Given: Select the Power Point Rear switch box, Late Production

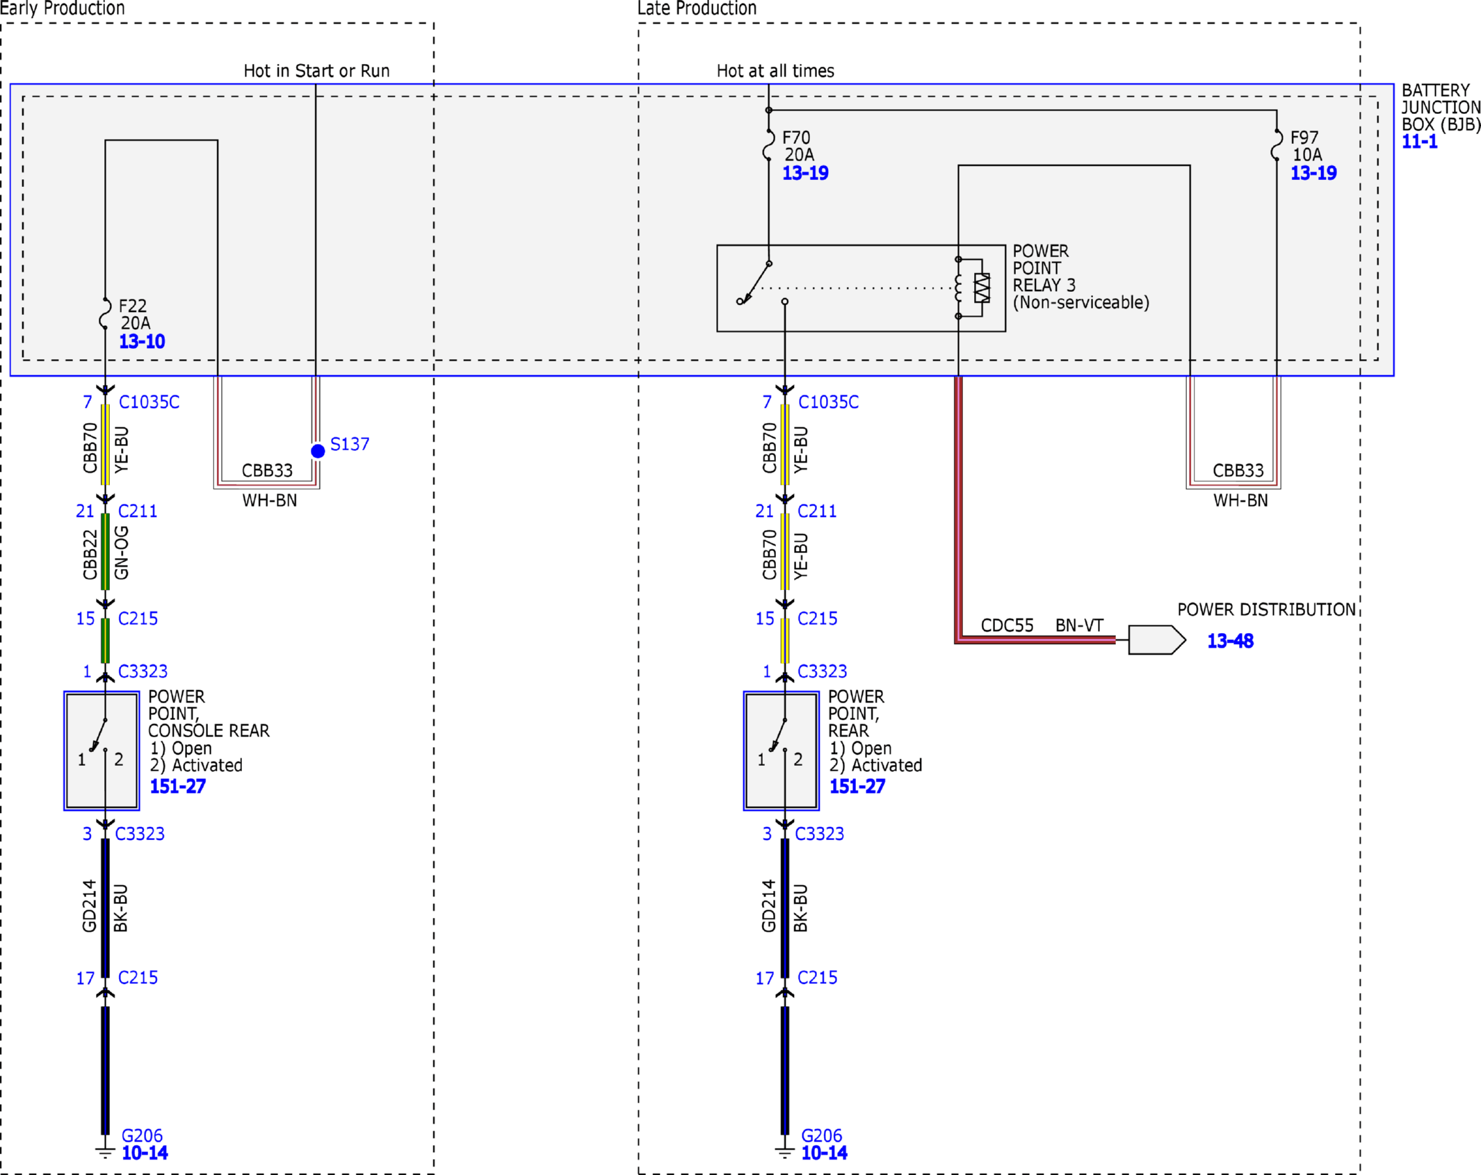Looking at the screenshot, I should point(781,750).
